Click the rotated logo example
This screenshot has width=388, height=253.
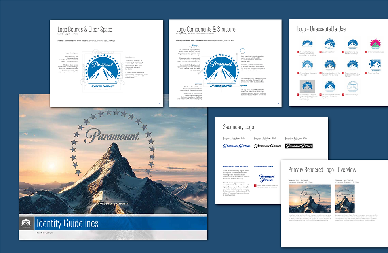tap(330, 44)
